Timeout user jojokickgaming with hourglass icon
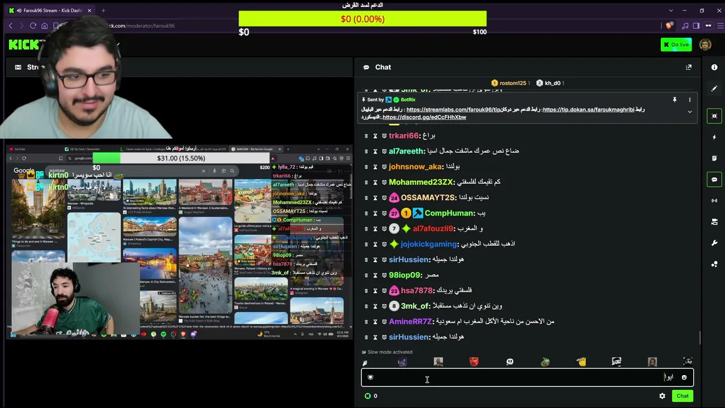This screenshot has width=725, height=408. pos(375,244)
